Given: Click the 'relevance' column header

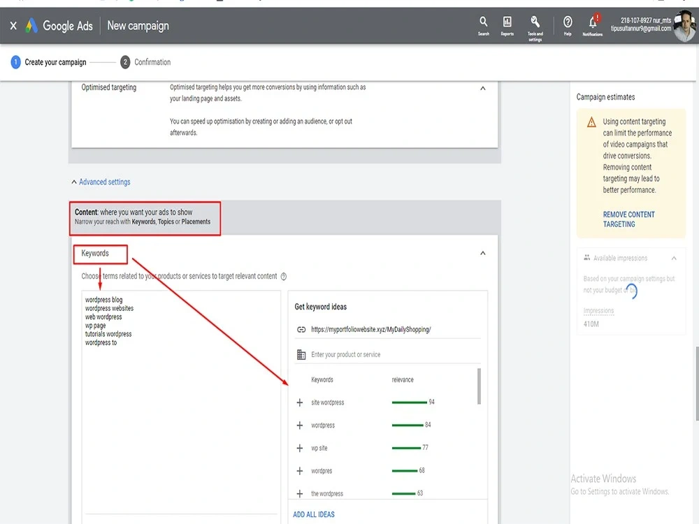Looking at the screenshot, I should click(403, 379).
